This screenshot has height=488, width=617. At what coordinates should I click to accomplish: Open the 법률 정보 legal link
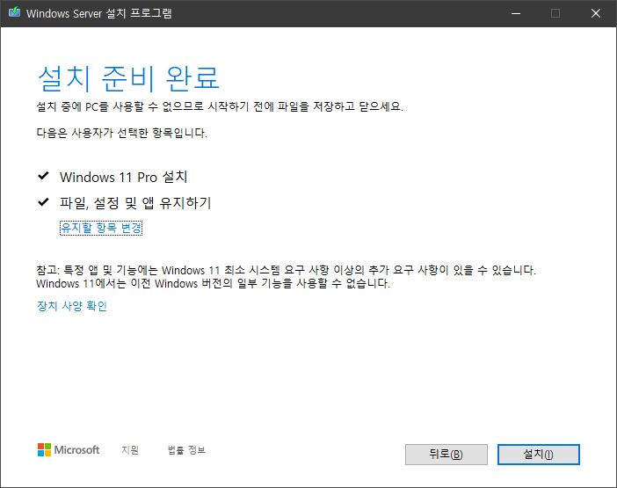pyautogui.click(x=186, y=450)
